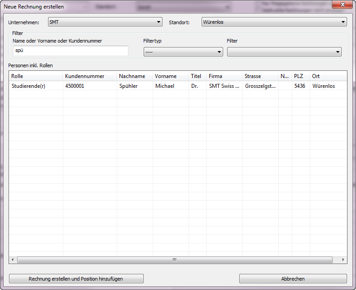Viewport: 356px width, 290px height.
Task: Click the horizontal scrollbar left arrow
Action: coord(12,260)
